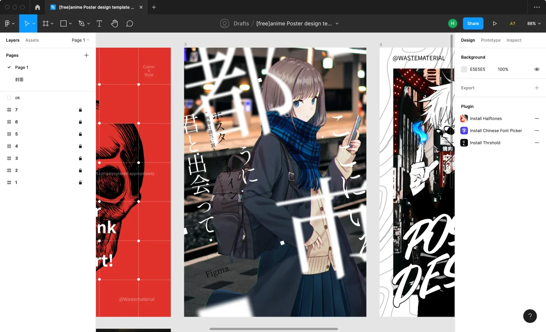Toggle lock on layer 5
The width and height of the screenshot is (546, 332).
coord(80,134)
